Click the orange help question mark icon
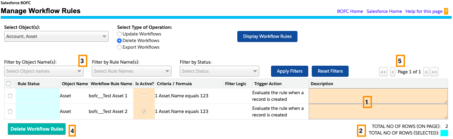Image resolution: width=453 pixels, height=139 pixels. pyautogui.click(x=446, y=11)
